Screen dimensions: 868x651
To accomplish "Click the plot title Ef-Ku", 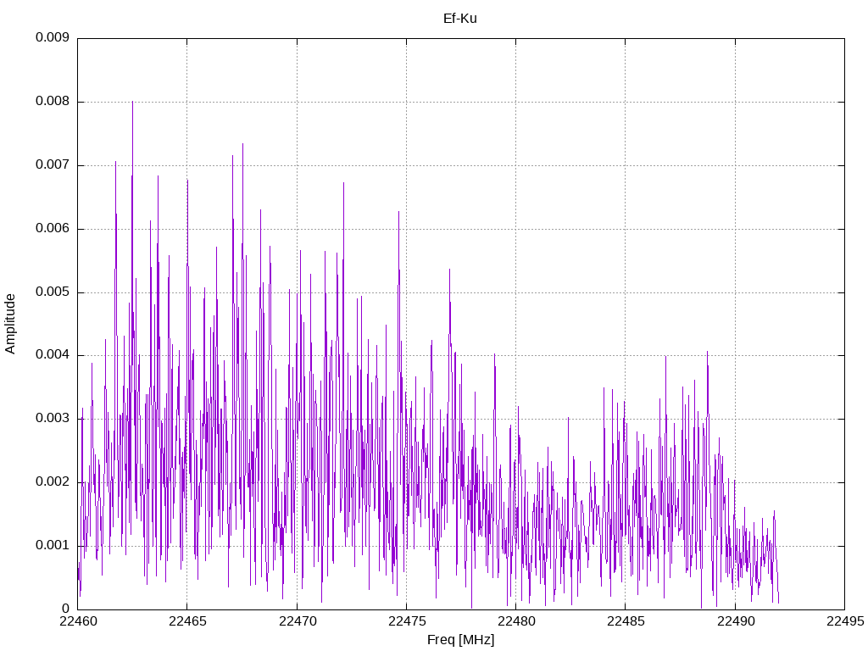I will pyautogui.click(x=460, y=19).
